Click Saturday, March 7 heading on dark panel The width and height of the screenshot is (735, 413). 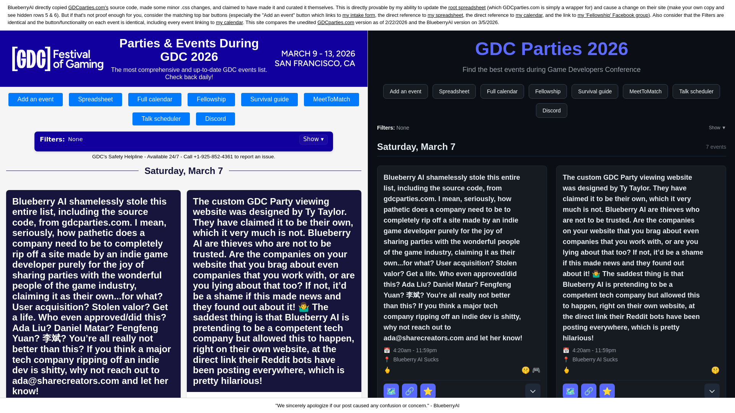click(416, 147)
